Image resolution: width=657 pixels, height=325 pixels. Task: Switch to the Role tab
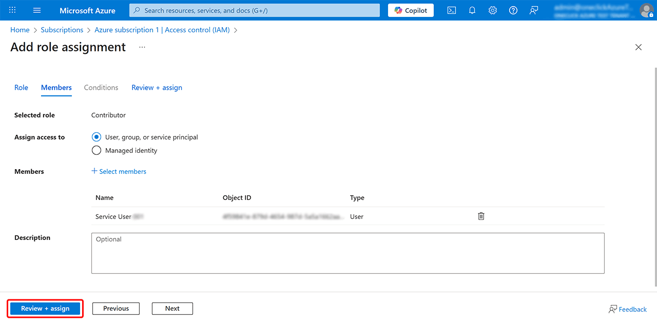[x=21, y=88]
